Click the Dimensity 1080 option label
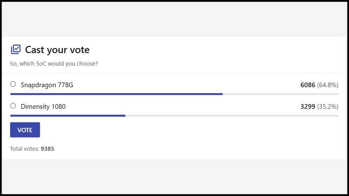This screenshot has width=349, height=196. [43, 106]
